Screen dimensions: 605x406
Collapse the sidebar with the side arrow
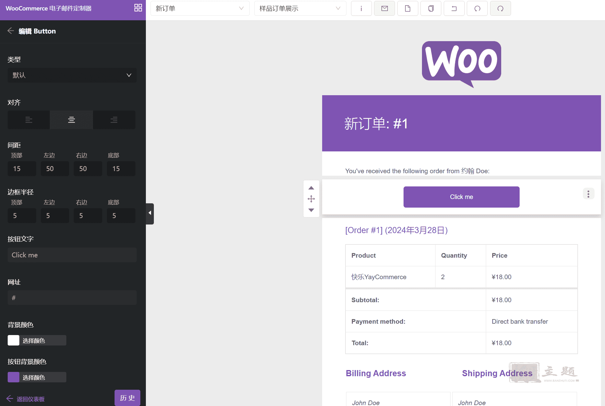pyautogui.click(x=150, y=213)
